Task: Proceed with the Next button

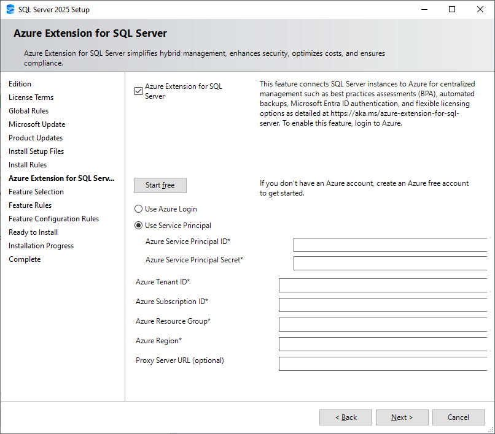Action: click(x=402, y=417)
